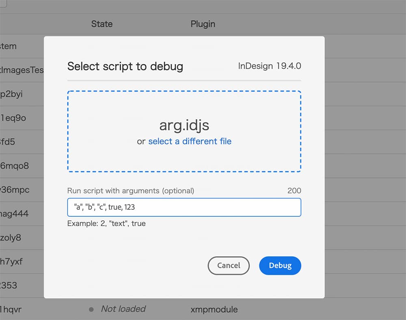This screenshot has width=406, height=320.
Task: Select the row ending in h7yxf
Action: (x=11, y=262)
